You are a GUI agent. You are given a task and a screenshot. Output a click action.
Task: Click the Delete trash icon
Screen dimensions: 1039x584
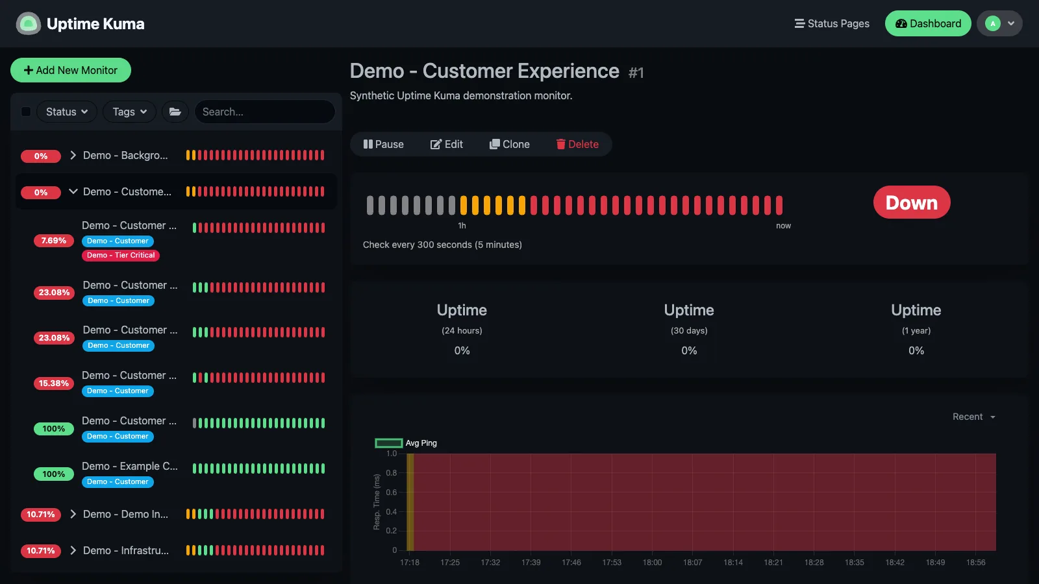click(x=561, y=144)
